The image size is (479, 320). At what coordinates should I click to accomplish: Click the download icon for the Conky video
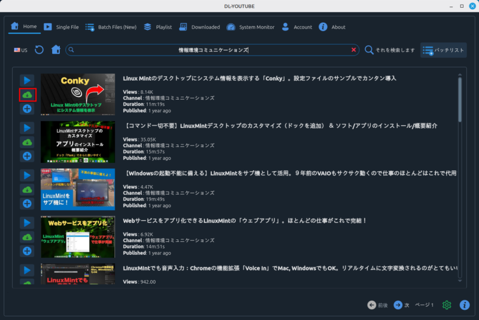point(28,94)
